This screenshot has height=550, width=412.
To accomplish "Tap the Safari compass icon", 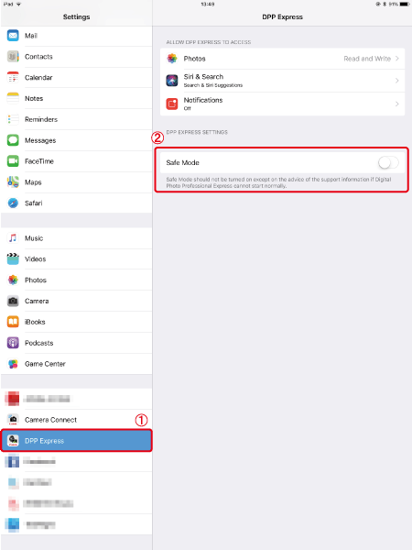I will (13, 203).
